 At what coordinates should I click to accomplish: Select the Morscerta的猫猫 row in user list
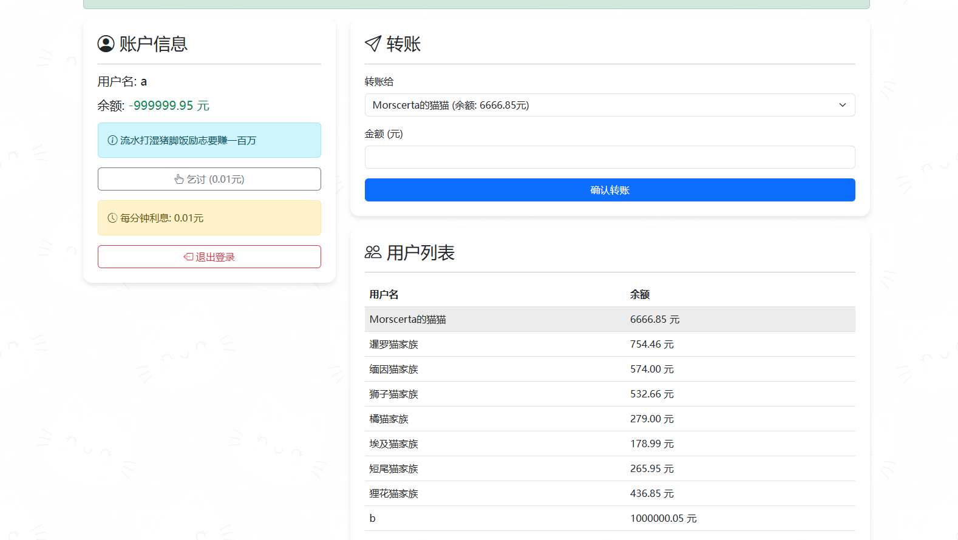coord(610,319)
